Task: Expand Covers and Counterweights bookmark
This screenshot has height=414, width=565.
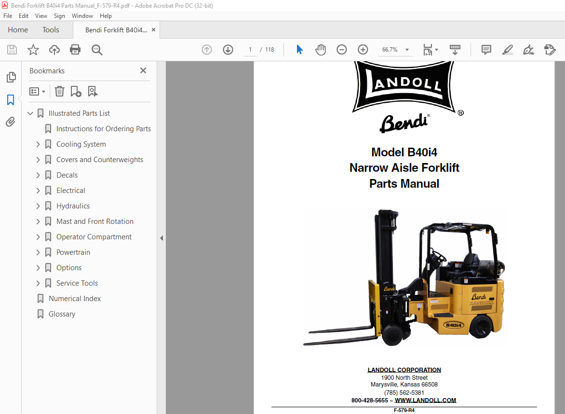Action: point(38,160)
